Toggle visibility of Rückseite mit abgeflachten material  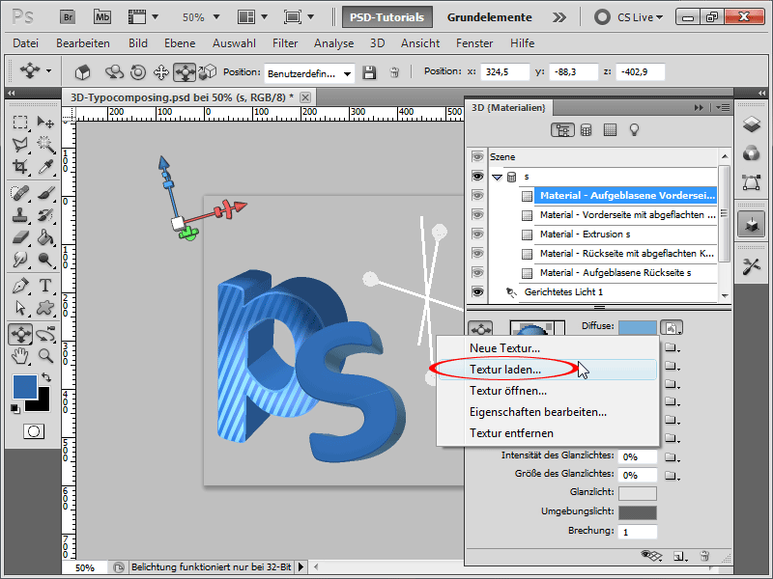point(476,253)
